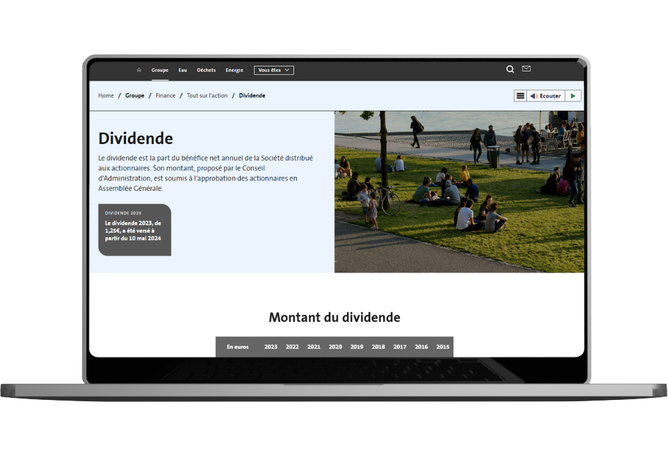Image resolution: width=668 pixels, height=456 pixels.
Task: Select the Dividende page heading
Action: 136,138
